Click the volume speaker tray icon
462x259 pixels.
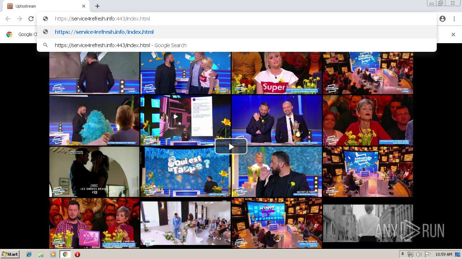click(x=419, y=254)
